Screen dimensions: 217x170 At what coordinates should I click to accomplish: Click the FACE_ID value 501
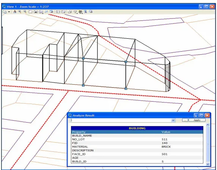164,154
